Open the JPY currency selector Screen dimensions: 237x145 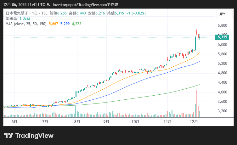223,14
